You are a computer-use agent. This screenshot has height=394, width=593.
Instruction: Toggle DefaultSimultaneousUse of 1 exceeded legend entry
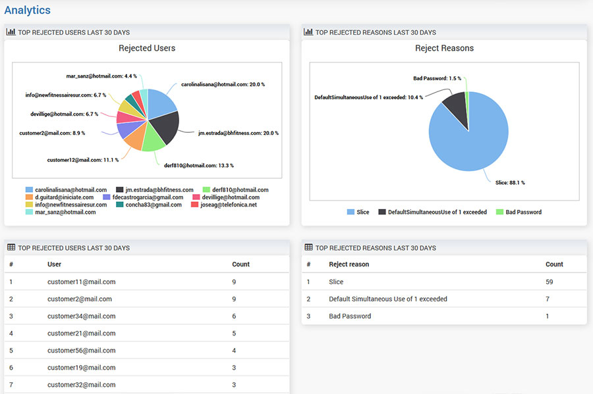coord(437,212)
